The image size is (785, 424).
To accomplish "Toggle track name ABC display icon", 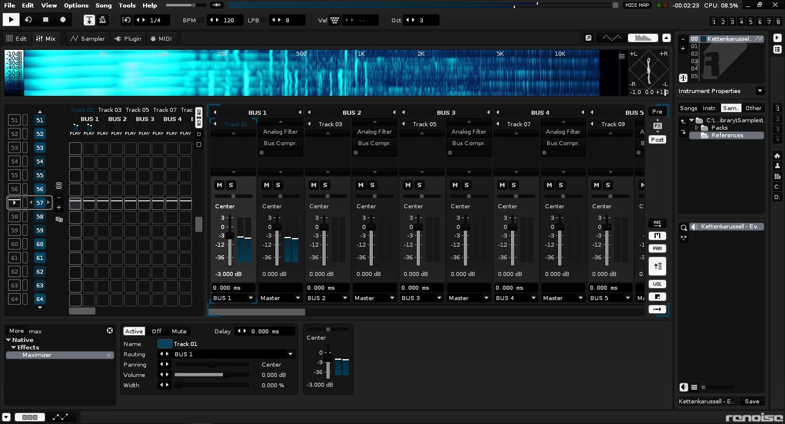I will click(657, 223).
